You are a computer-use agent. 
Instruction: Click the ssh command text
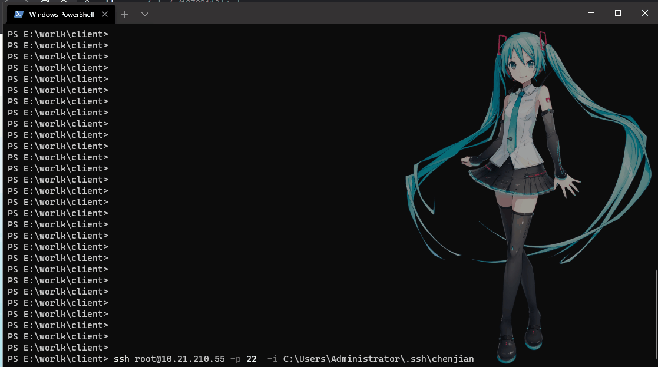pyautogui.click(x=122, y=359)
